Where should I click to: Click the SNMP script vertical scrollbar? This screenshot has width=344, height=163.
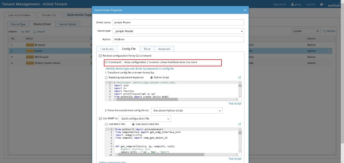(x=240, y=133)
